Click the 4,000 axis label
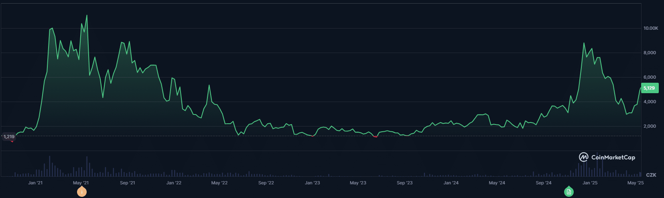 tap(650, 102)
